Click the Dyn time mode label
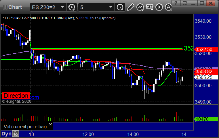 click(6, 134)
